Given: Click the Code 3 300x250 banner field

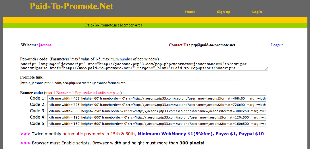Looking at the screenshot, I should 157,111.
